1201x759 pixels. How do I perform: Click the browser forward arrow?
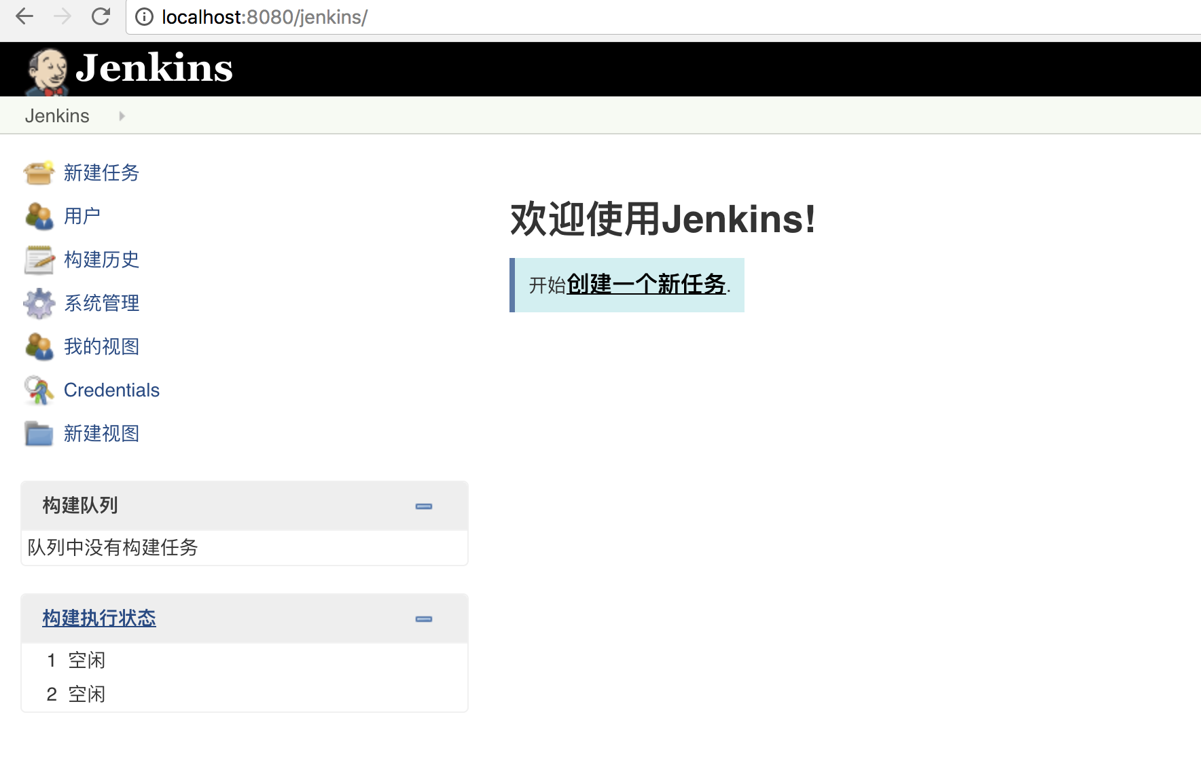point(62,16)
